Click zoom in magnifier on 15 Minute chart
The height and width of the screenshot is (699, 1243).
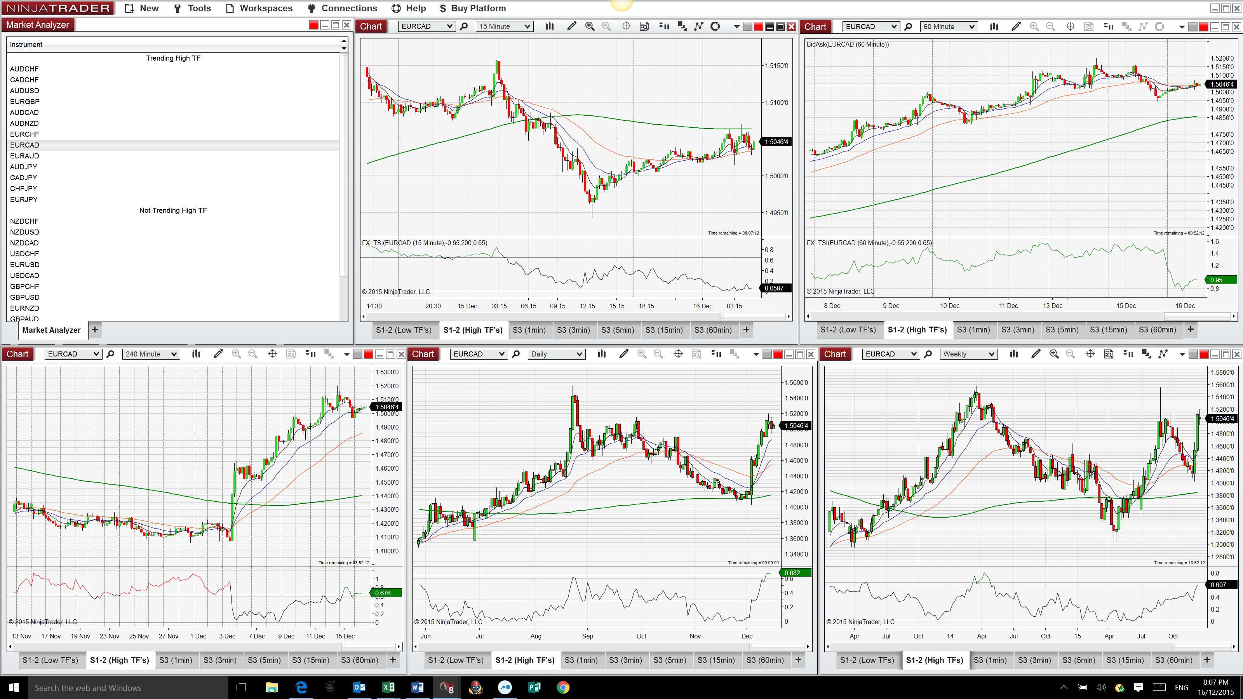tap(590, 26)
